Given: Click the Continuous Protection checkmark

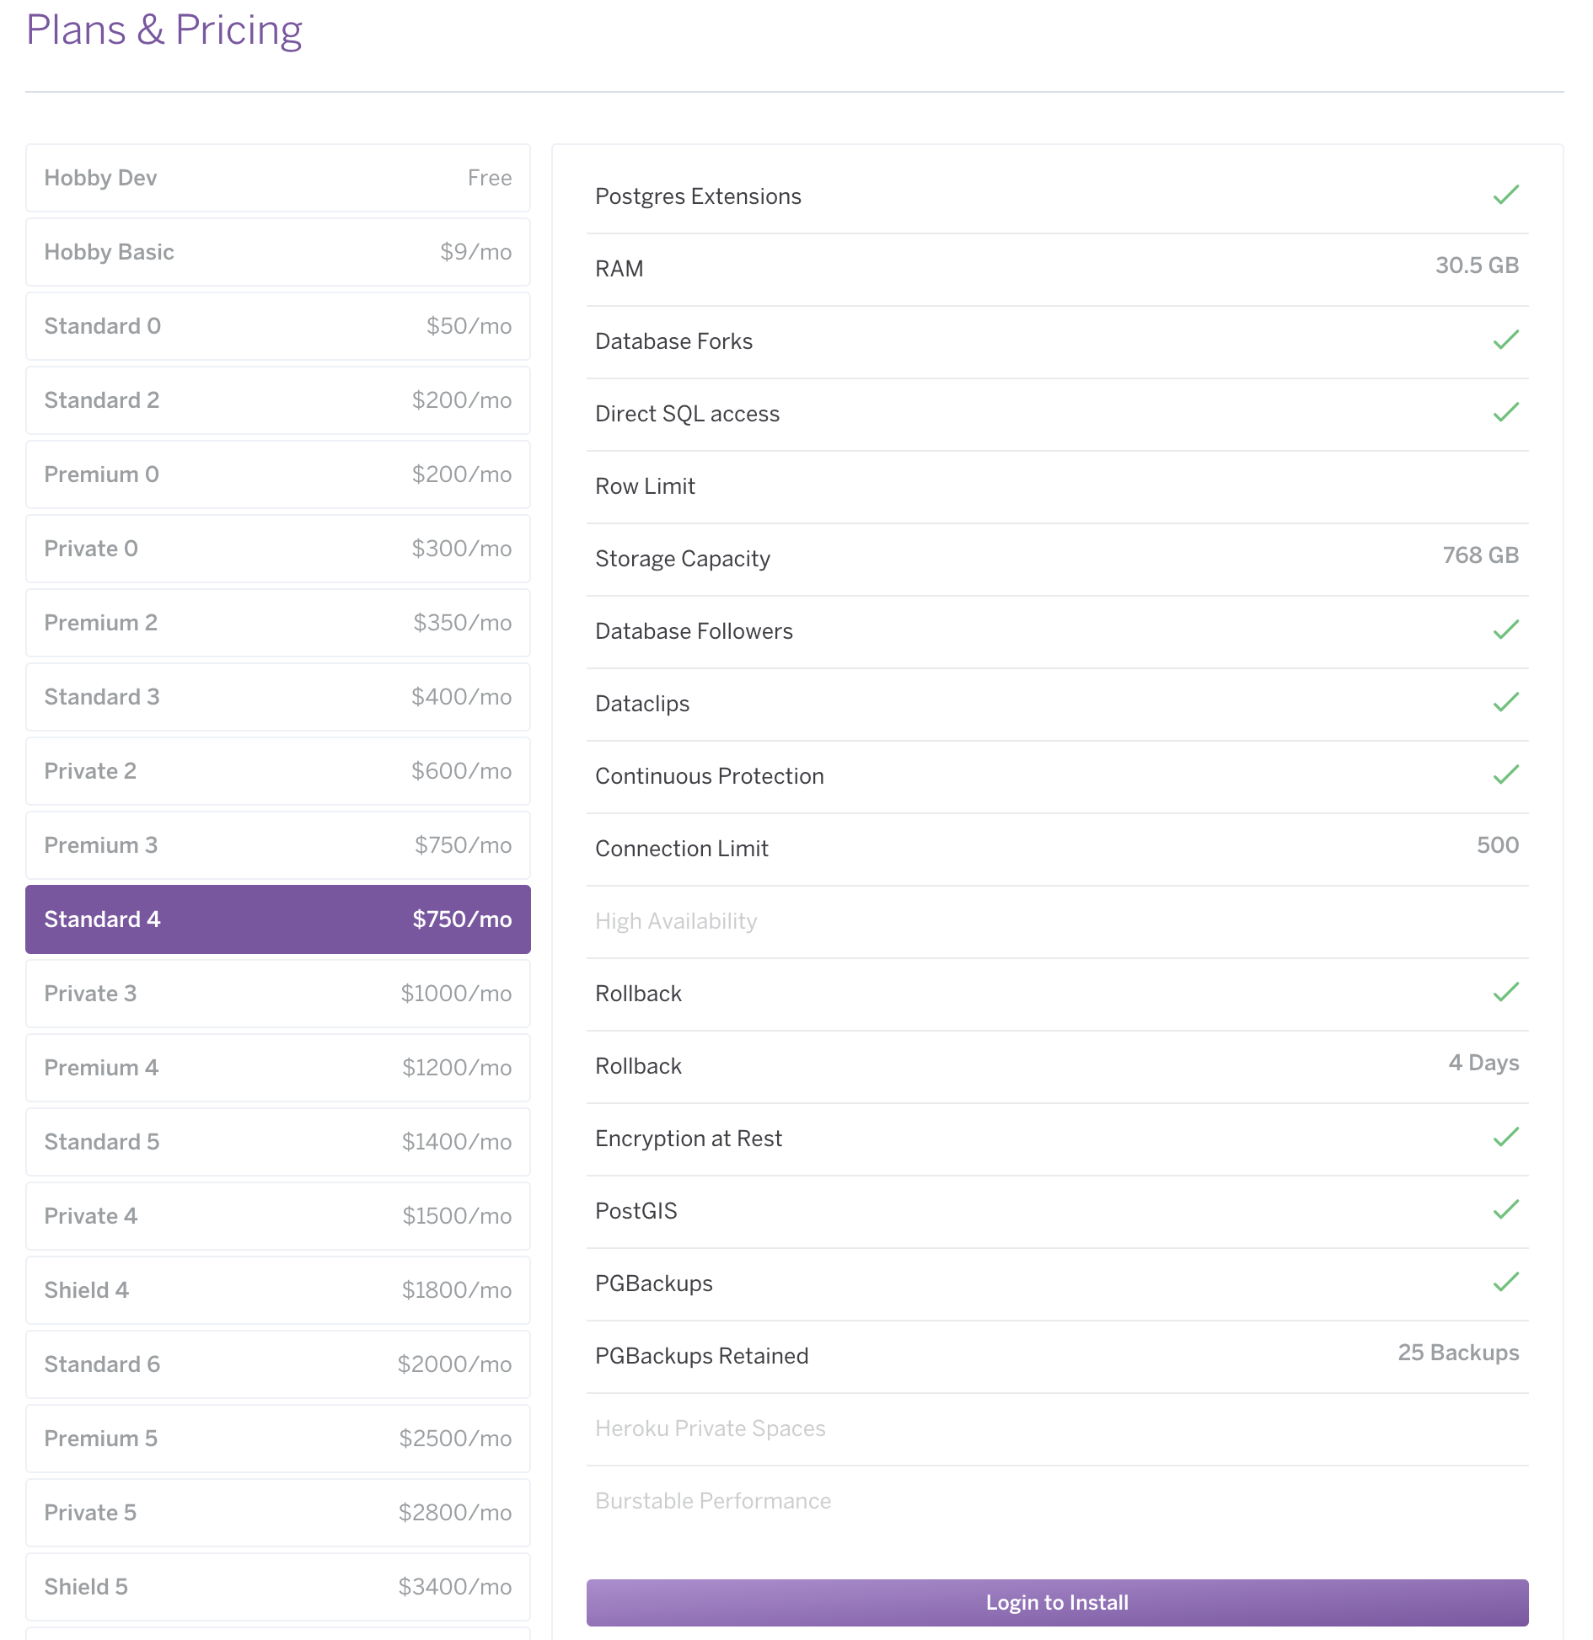Looking at the screenshot, I should point(1505,775).
